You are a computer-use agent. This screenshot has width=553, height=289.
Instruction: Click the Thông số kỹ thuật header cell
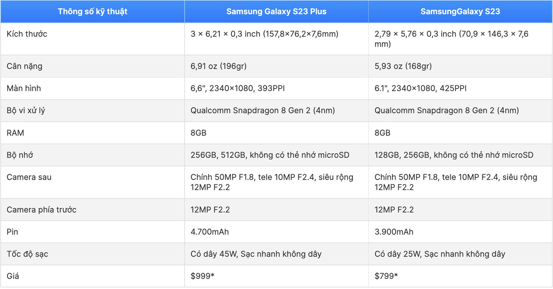click(x=92, y=11)
